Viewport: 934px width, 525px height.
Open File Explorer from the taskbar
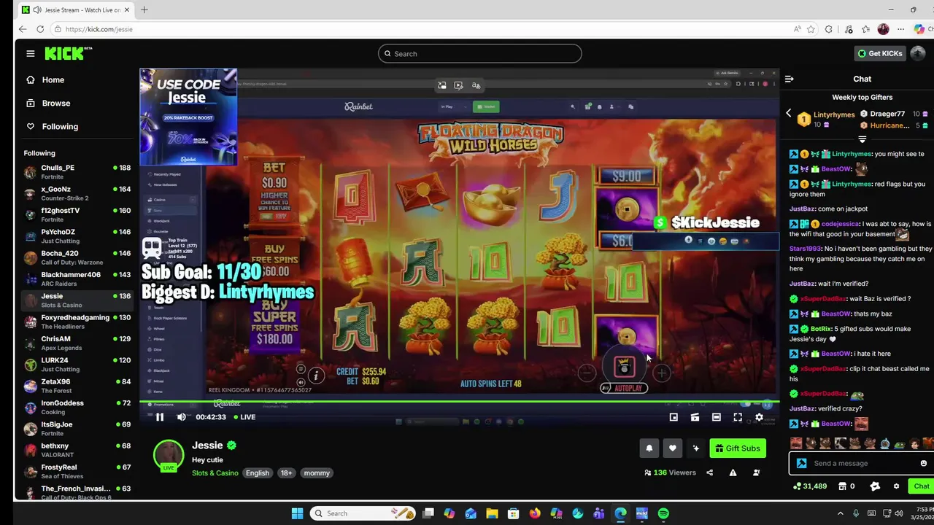(492, 513)
